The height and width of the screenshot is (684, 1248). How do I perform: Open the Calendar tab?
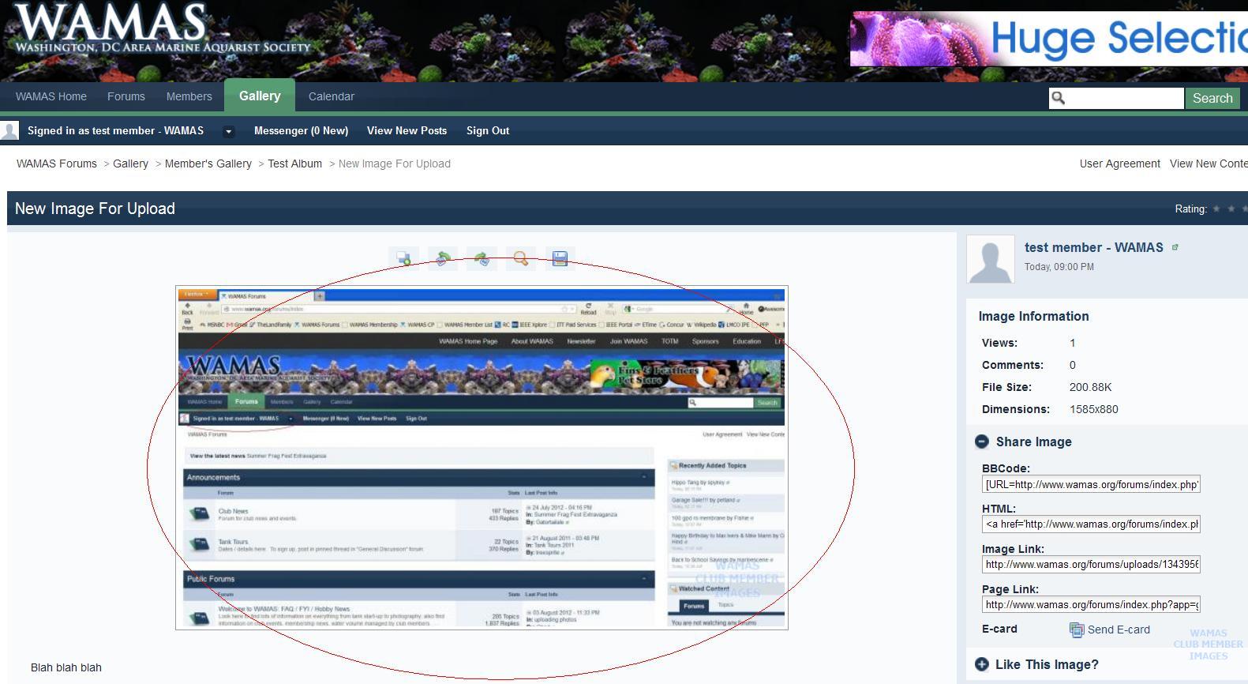tap(332, 96)
